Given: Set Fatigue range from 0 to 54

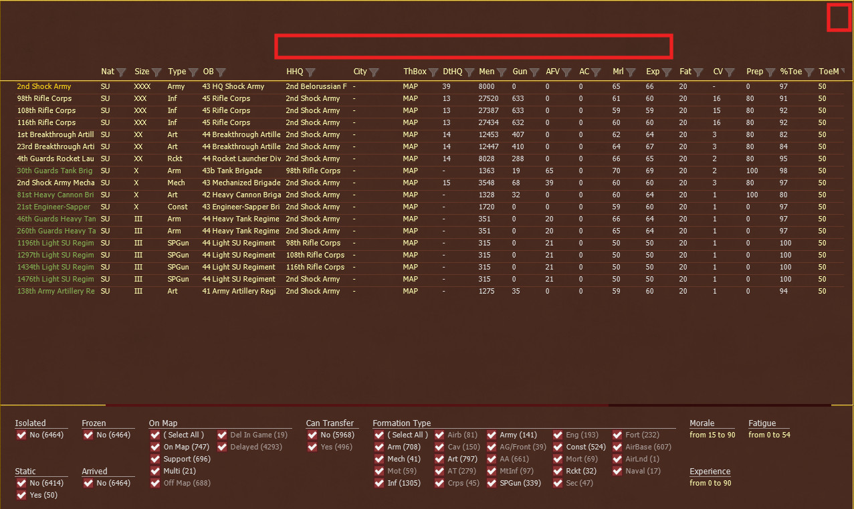Looking at the screenshot, I should click(x=769, y=435).
